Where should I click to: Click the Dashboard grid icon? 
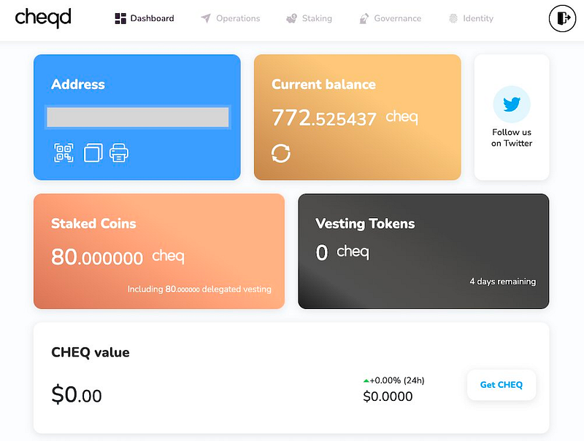coord(120,18)
